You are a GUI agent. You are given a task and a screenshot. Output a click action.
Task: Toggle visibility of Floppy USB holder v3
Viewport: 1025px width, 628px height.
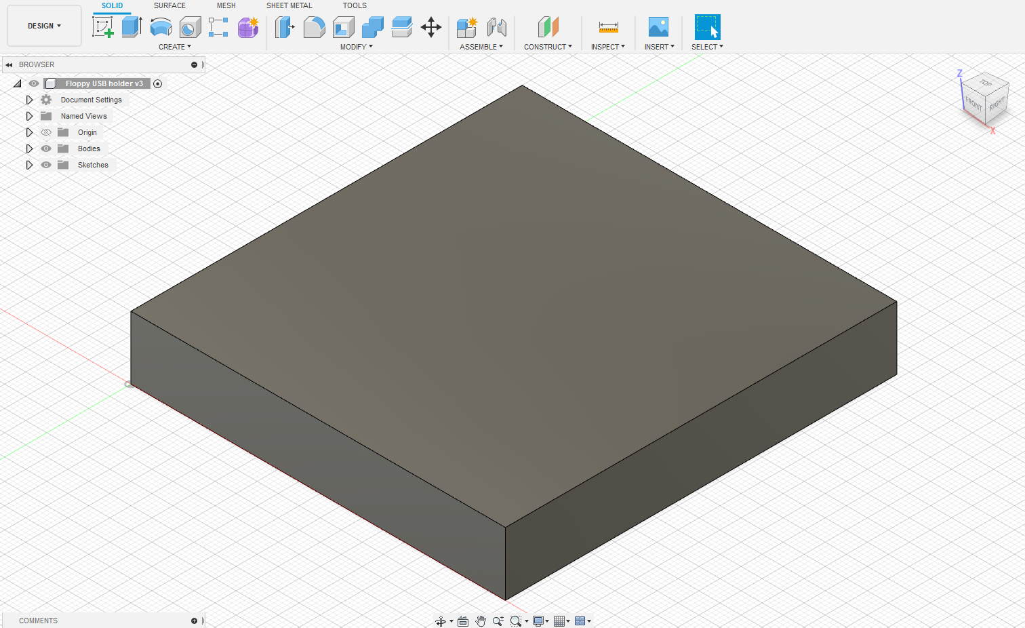34,83
